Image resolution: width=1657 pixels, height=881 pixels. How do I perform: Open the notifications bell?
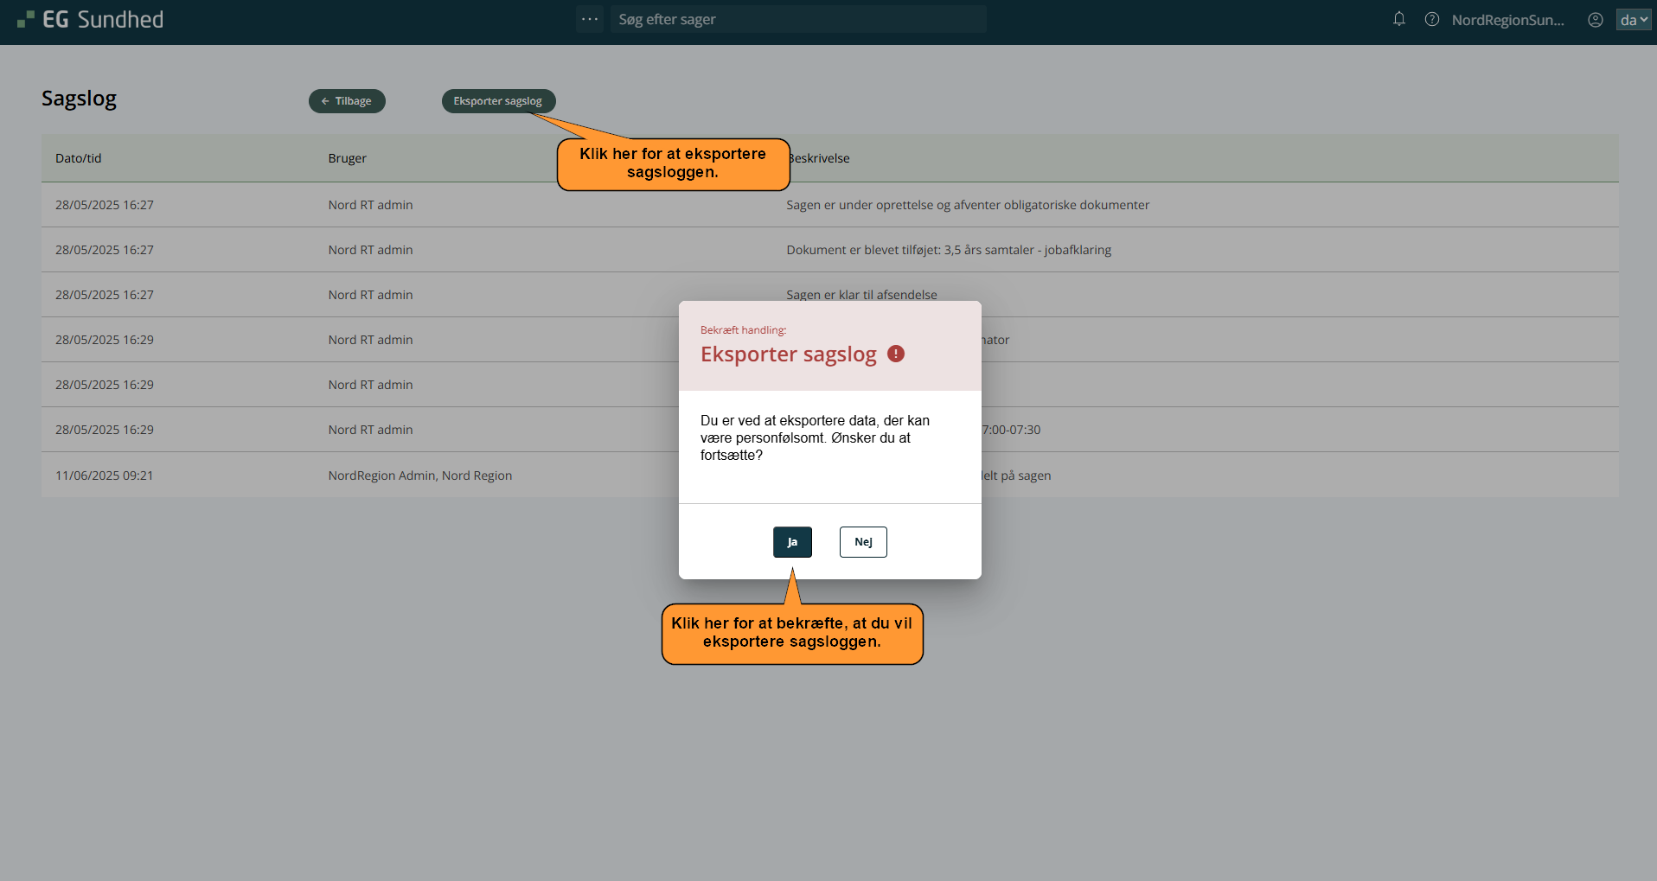point(1398,19)
